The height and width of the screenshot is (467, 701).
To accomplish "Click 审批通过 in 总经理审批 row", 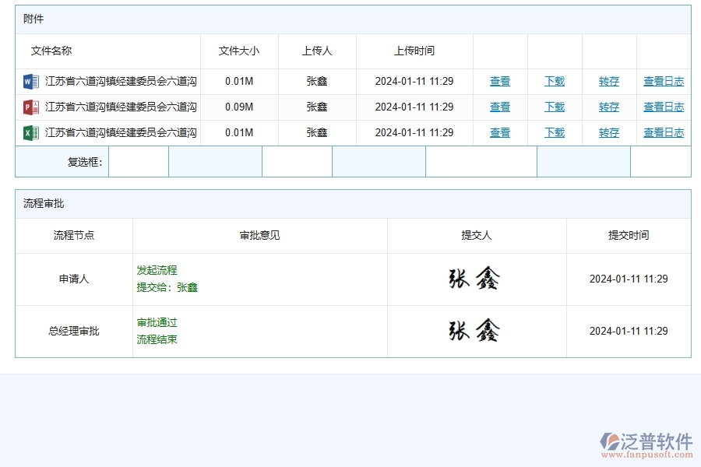I will point(156,322).
